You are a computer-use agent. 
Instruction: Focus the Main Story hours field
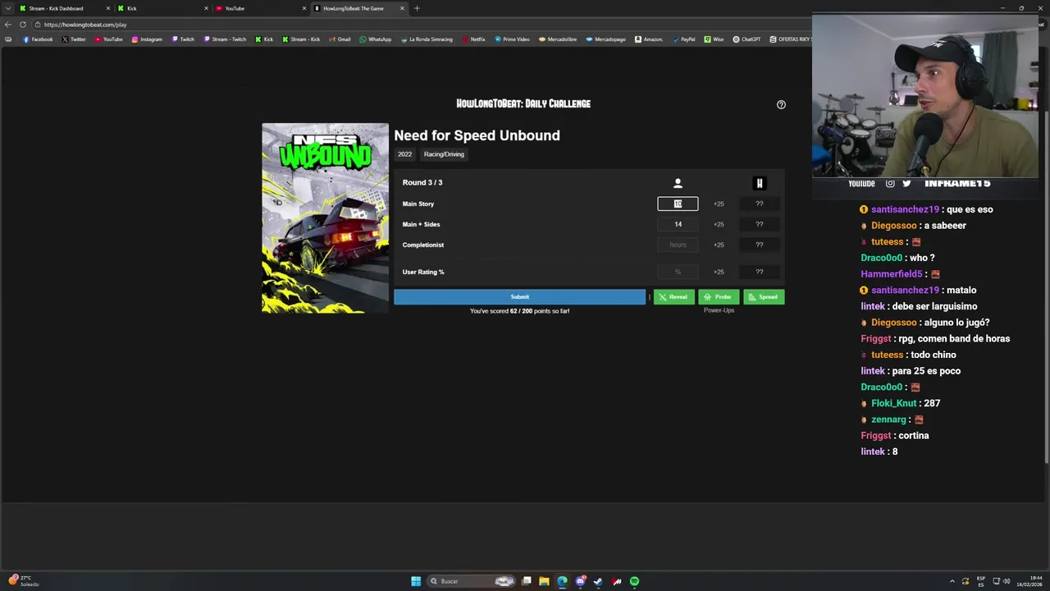click(x=678, y=204)
